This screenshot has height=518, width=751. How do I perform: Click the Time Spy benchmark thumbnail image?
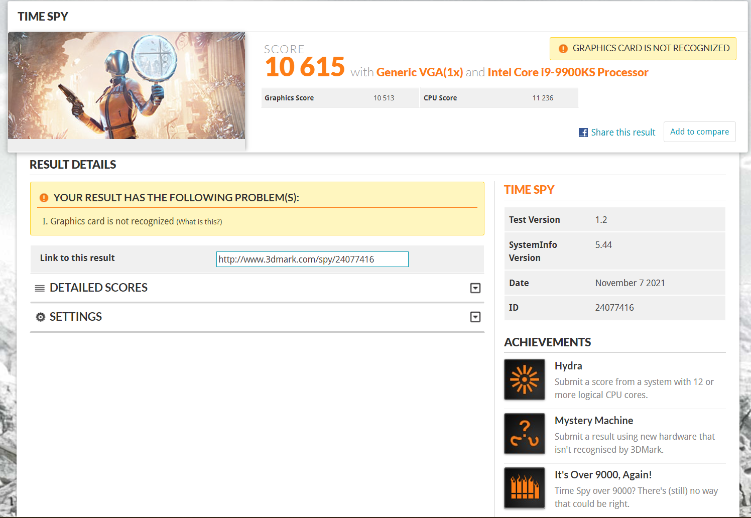tap(127, 85)
